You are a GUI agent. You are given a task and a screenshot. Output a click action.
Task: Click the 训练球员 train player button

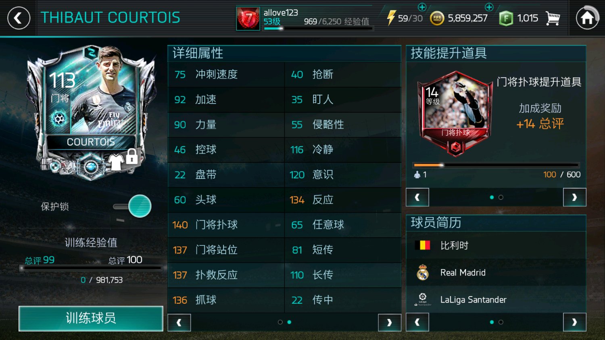pyautogui.click(x=91, y=318)
